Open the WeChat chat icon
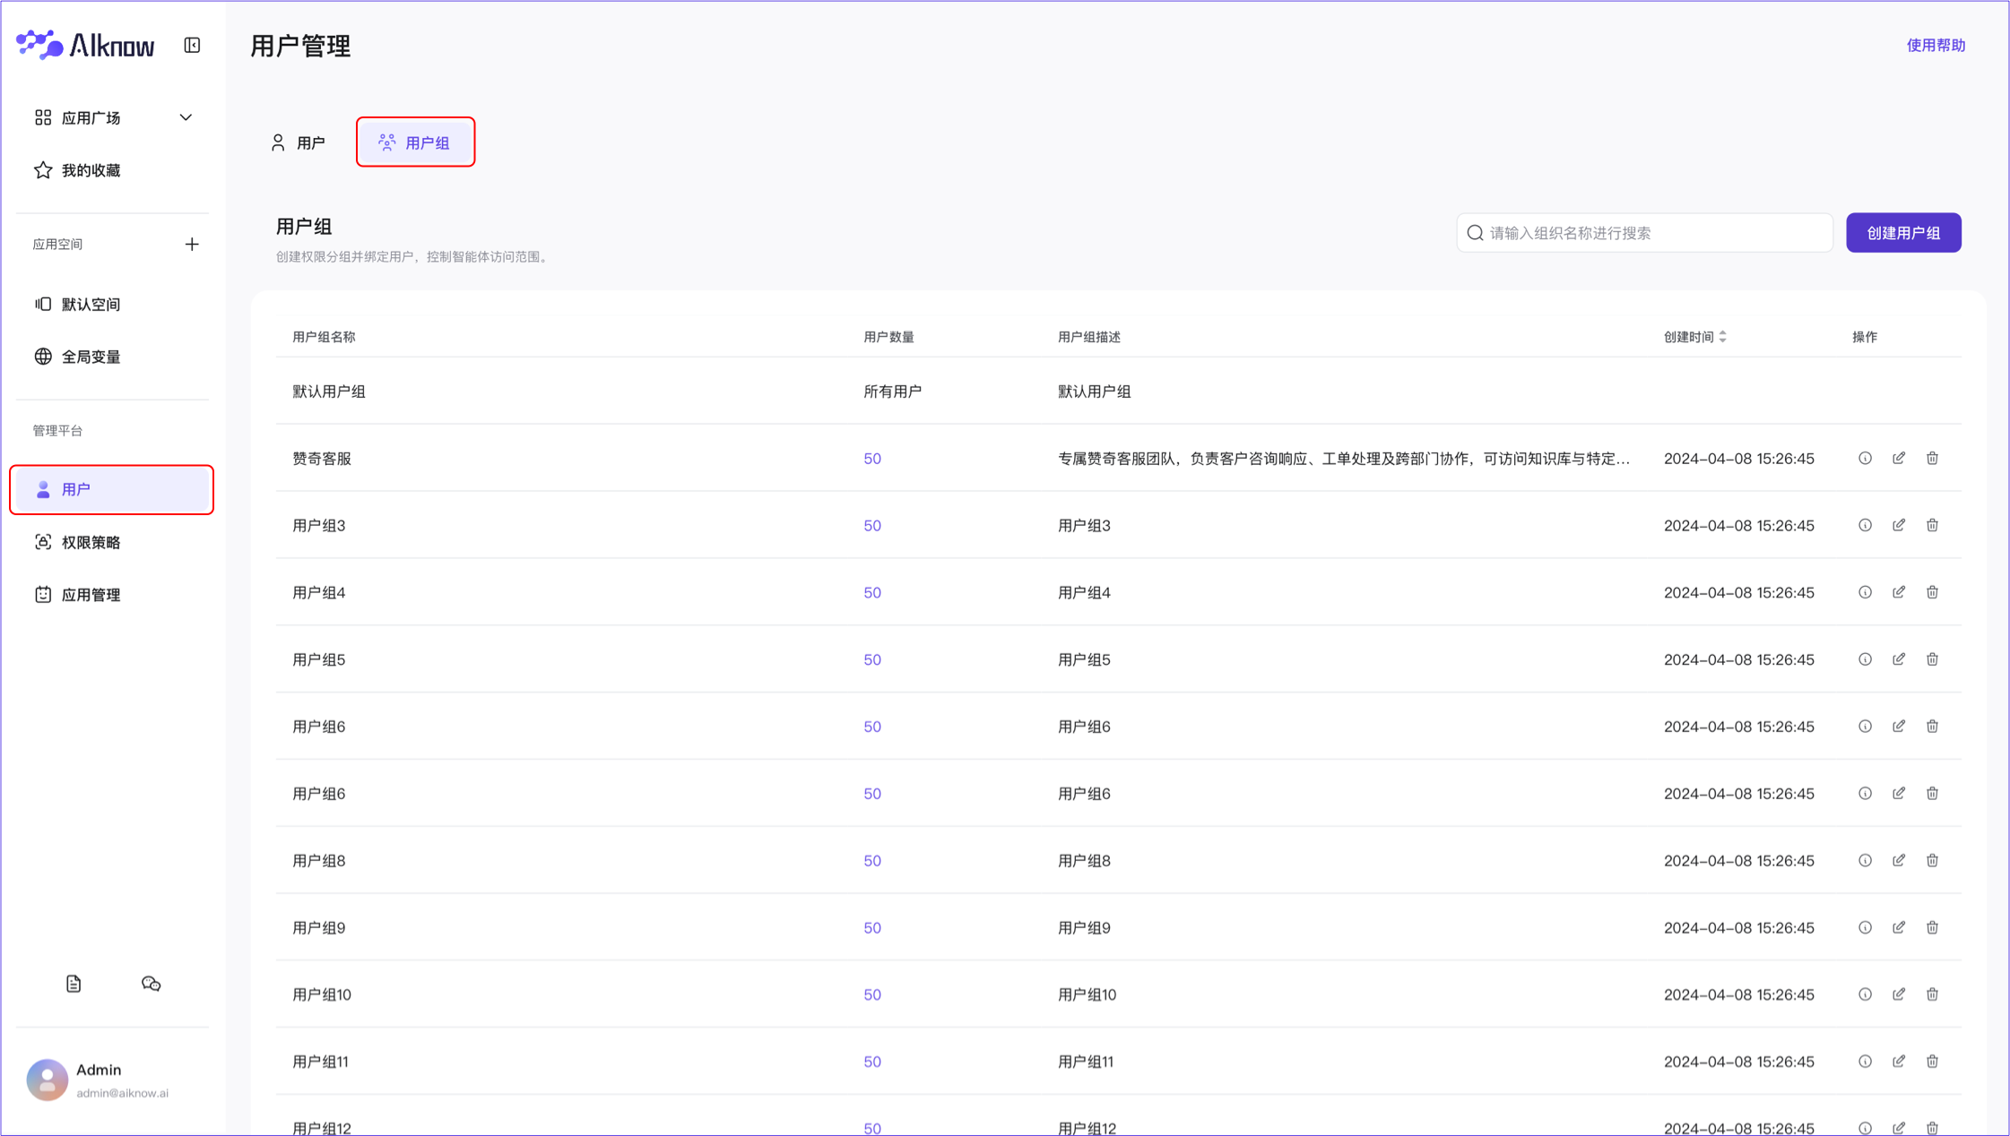2010x1136 pixels. 151,984
